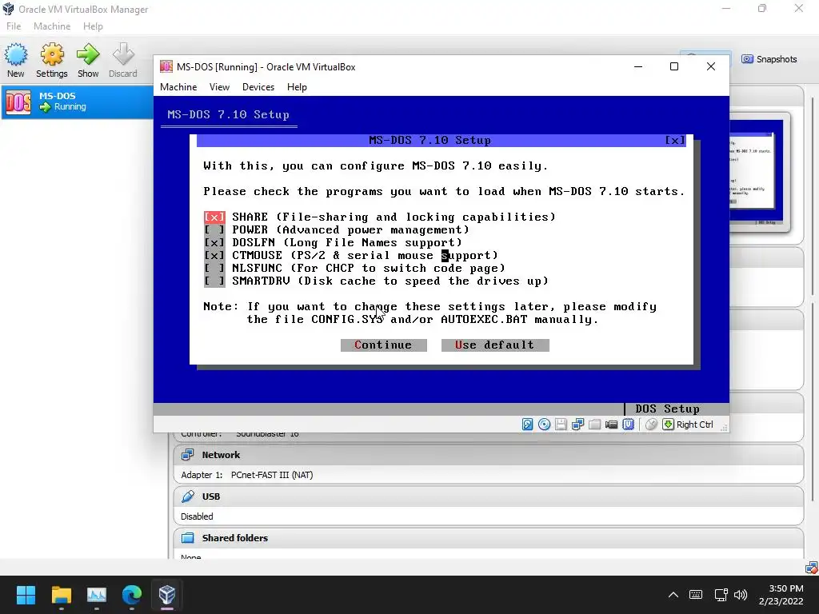Minimize the MS-DOS VM window
Image resolution: width=819 pixels, height=614 pixels.
[638, 66]
